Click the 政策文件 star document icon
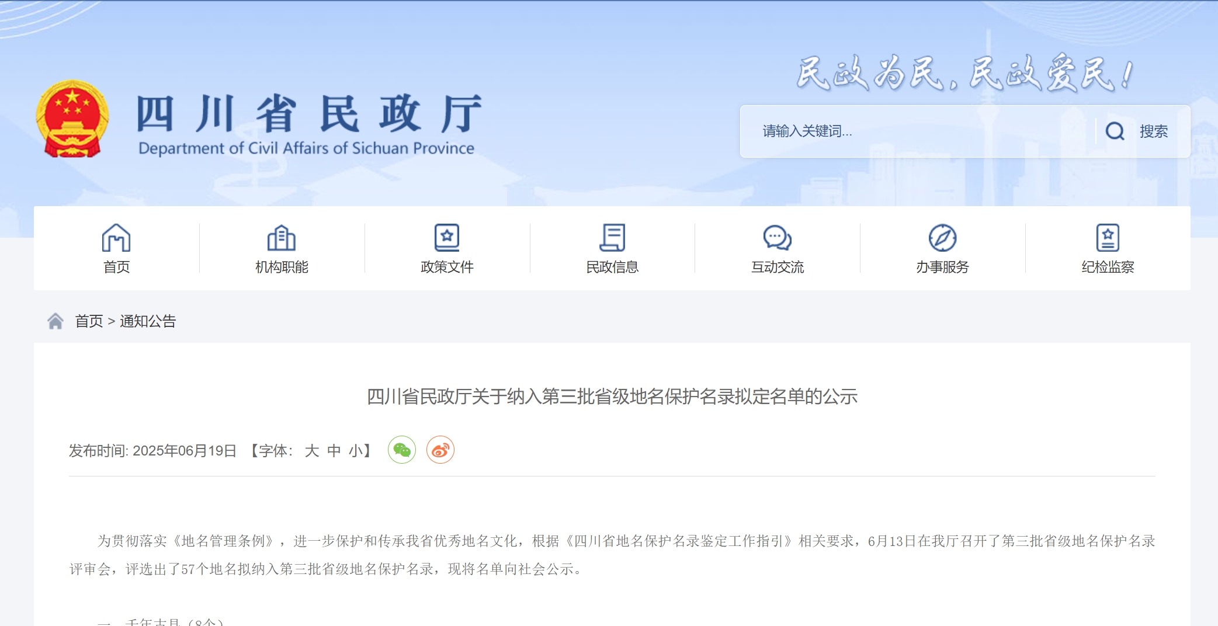The image size is (1218, 626). 447,238
